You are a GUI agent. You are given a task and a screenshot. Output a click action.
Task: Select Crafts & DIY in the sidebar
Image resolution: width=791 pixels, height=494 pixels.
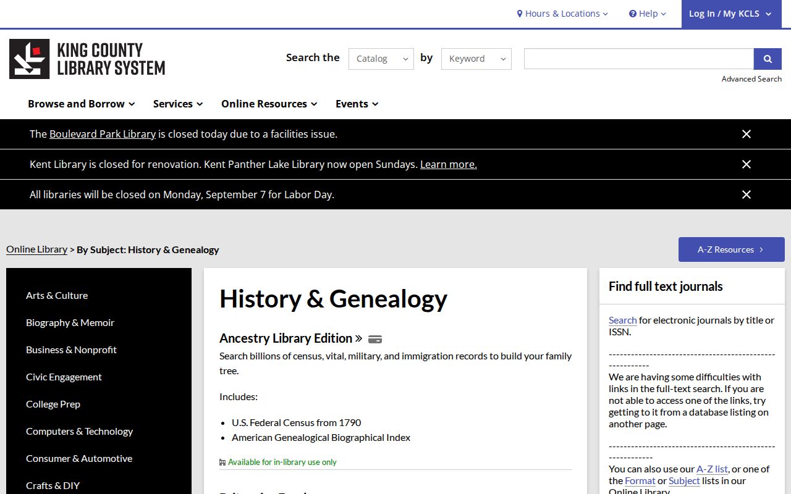click(53, 485)
